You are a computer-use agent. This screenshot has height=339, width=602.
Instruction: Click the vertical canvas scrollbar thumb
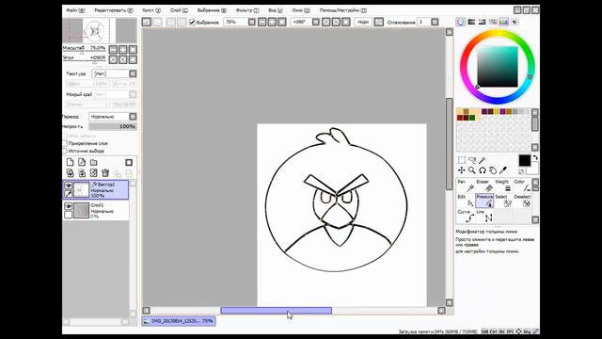click(450, 144)
